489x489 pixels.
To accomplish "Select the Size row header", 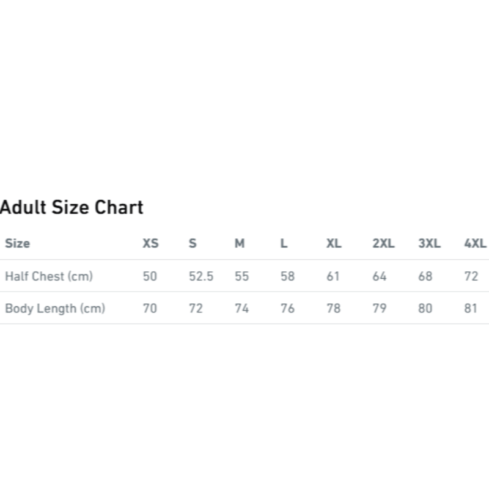I will tap(17, 243).
